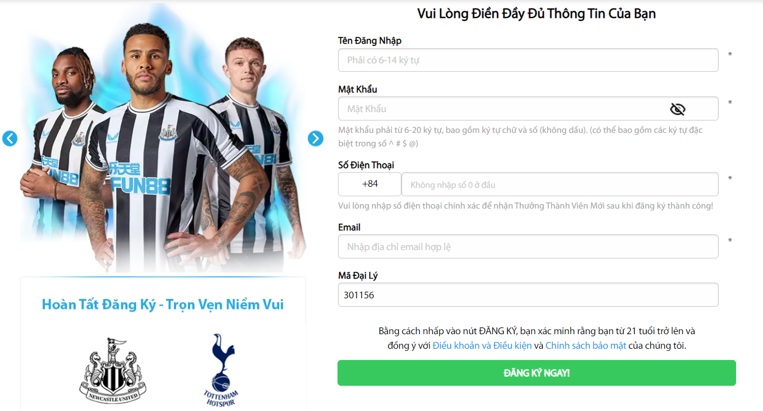
Task: Click the next slide arrow on banner
Action: [x=316, y=138]
